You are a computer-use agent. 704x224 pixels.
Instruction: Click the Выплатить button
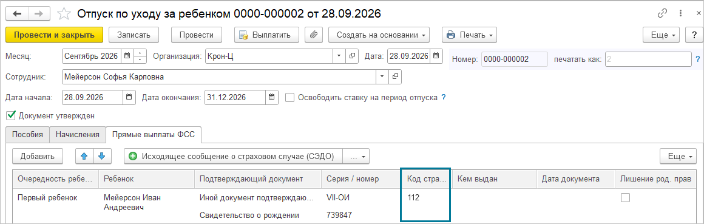click(x=266, y=35)
